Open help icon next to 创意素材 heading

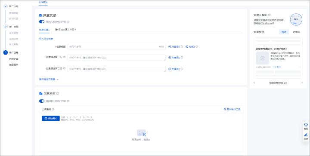[58, 94]
